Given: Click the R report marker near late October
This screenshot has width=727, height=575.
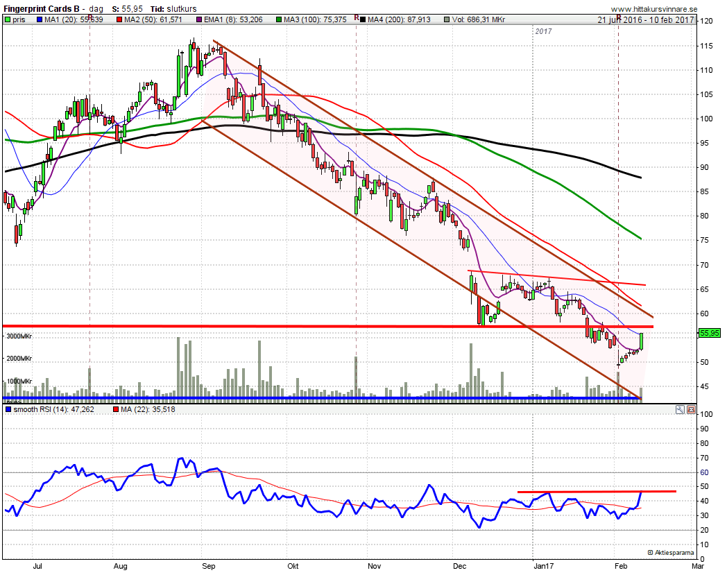Looking at the screenshot, I should click(x=357, y=17).
